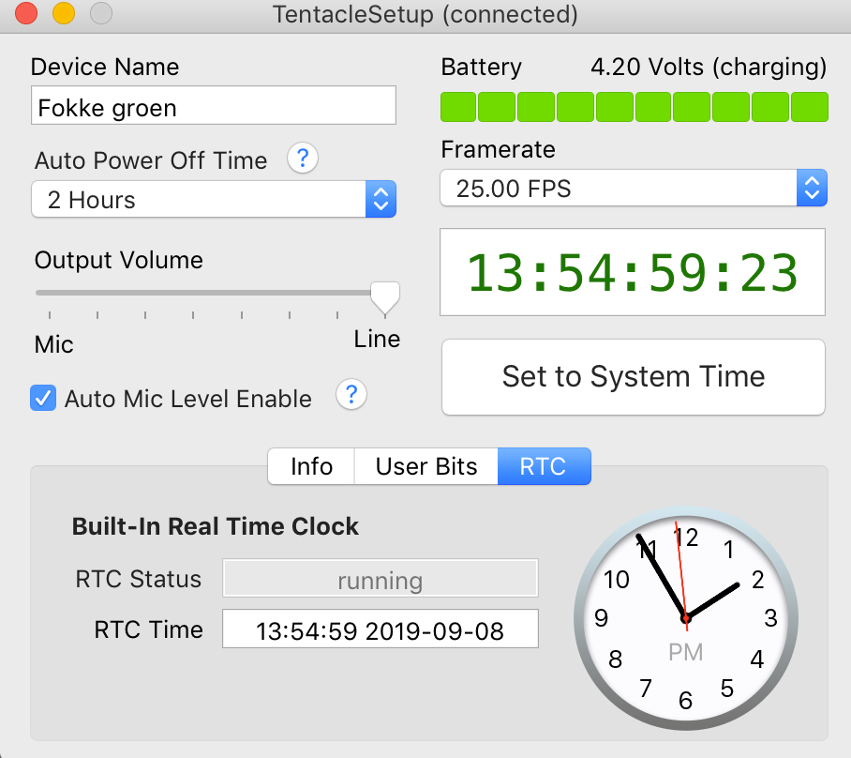The height and width of the screenshot is (758, 851).
Task: Click the Device Name text field
Action: tap(214, 105)
